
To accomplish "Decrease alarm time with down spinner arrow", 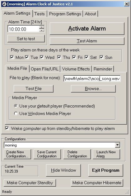I will click(42, 30).
